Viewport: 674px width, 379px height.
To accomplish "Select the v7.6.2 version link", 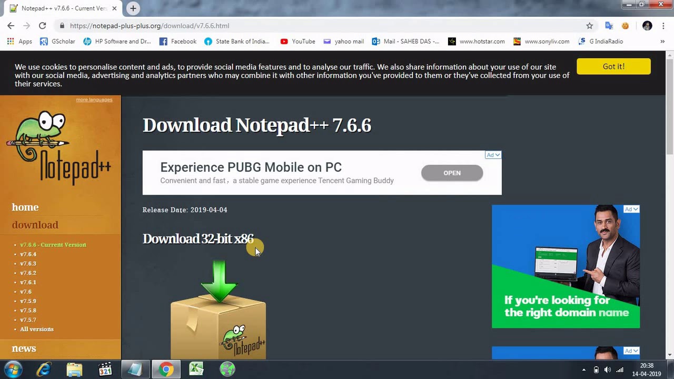I will click(28, 273).
